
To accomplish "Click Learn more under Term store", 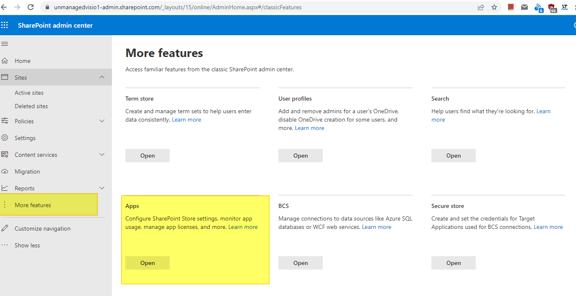I will pyautogui.click(x=187, y=119).
